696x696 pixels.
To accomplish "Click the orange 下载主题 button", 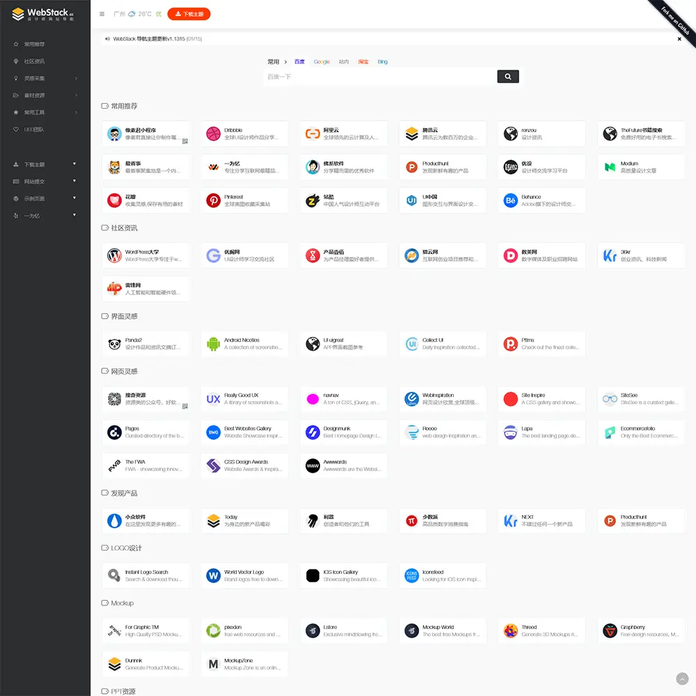I will click(x=188, y=13).
